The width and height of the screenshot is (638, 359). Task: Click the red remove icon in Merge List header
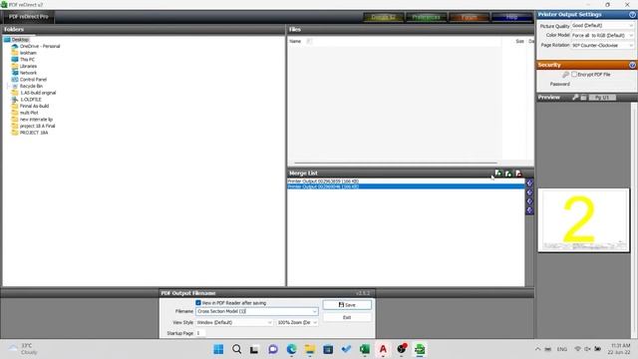point(518,174)
